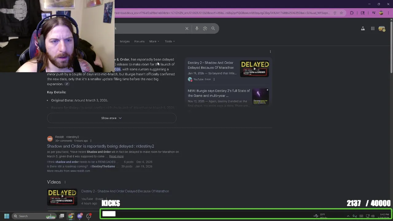Viewport: 393px width, 221px height.
Task: Open Google Lens image search icon
Action: 205,28
